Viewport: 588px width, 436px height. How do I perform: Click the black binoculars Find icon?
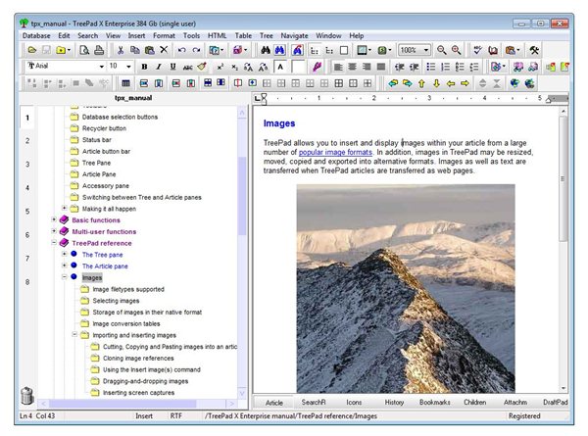click(x=266, y=50)
